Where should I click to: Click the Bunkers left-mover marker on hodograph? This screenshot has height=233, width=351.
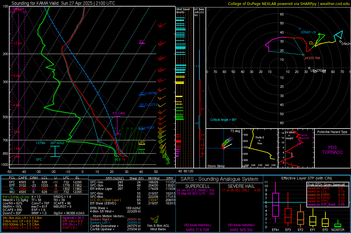(x=300, y=29)
